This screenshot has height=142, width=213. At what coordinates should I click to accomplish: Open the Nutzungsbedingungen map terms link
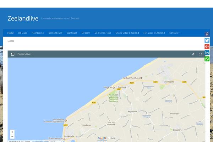pos(40,141)
